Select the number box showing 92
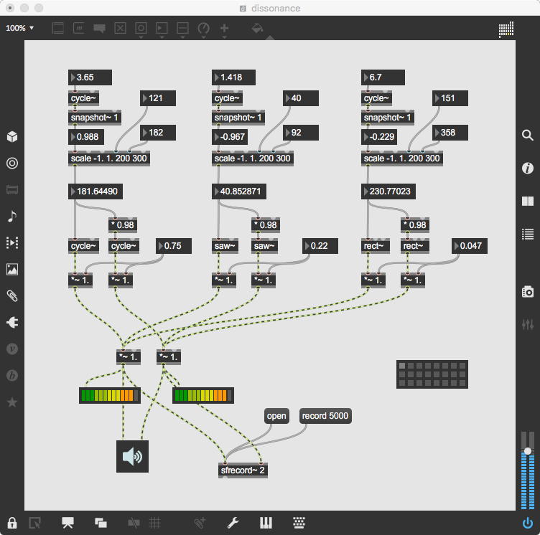The image size is (540, 535). coord(301,133)
